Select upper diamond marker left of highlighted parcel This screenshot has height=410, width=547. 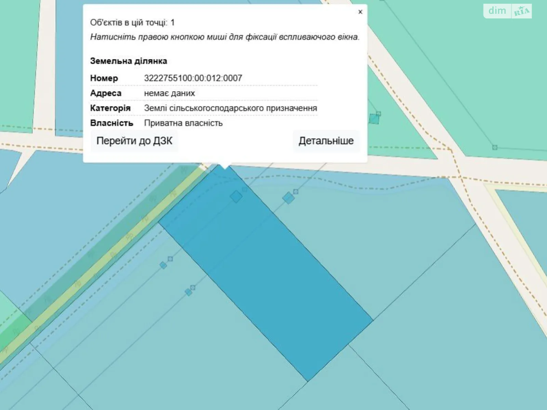pyautogui.click(x=163, y=265)
